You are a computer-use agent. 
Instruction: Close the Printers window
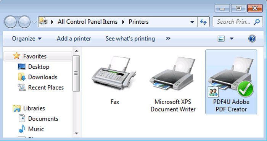255,8
